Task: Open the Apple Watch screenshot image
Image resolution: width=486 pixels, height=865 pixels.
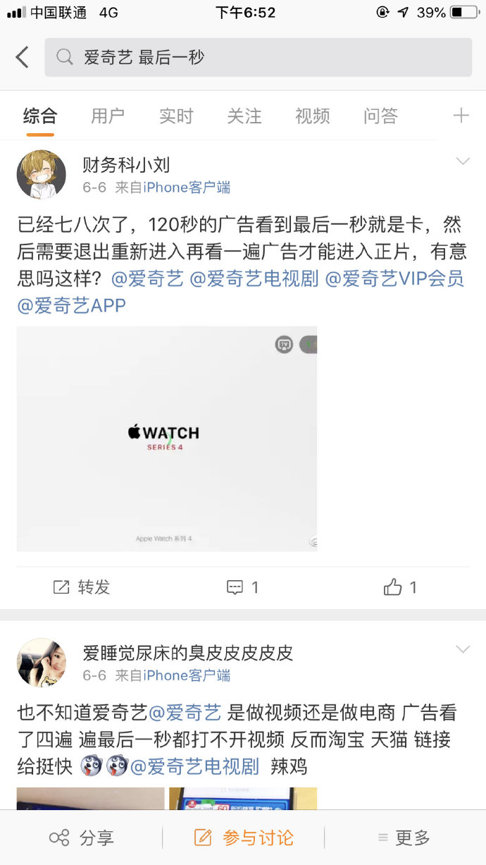Action: (167, 438)
